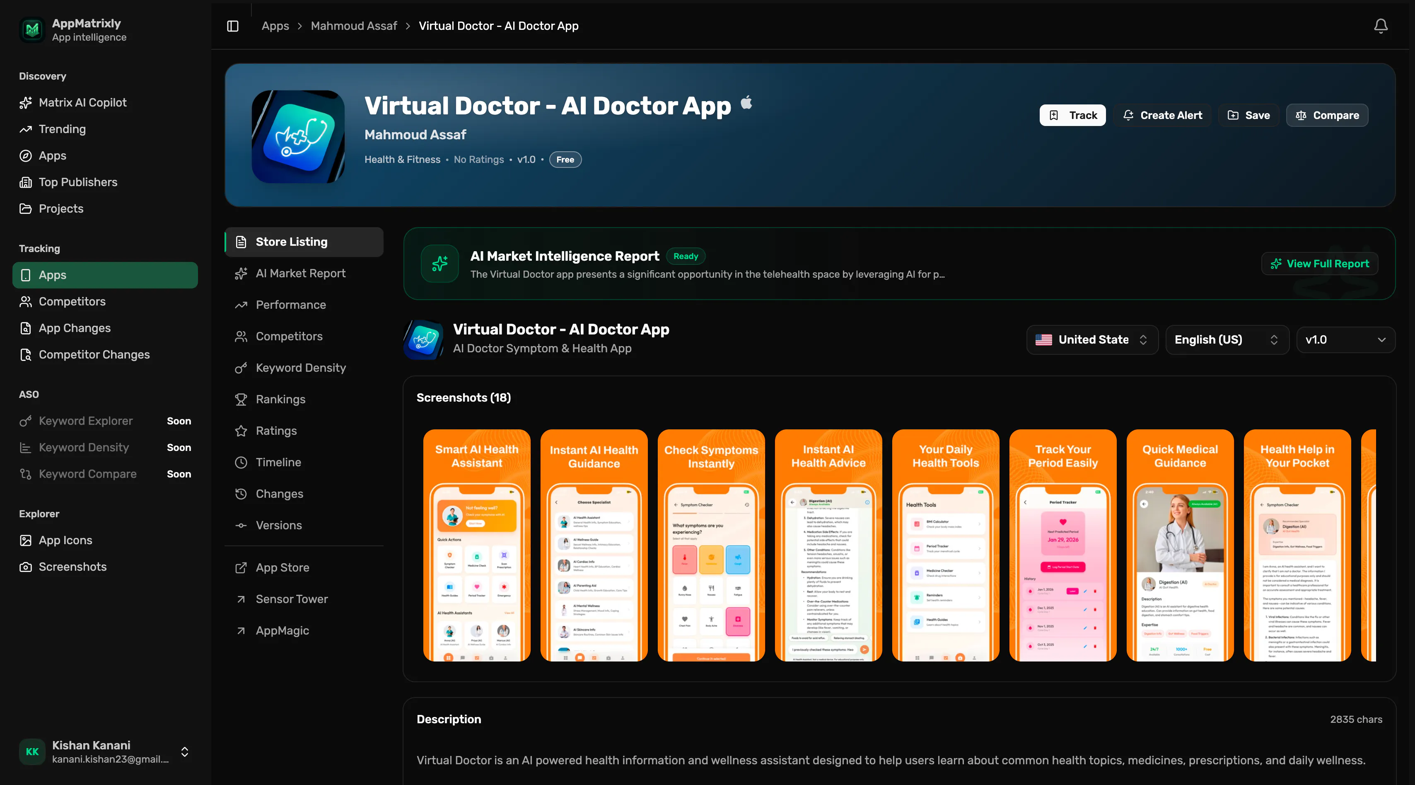Open Smart AI Health Assistant screenshot

(477, 545)
